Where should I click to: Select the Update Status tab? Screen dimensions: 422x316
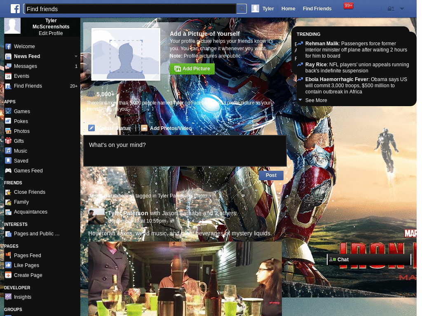110,128
